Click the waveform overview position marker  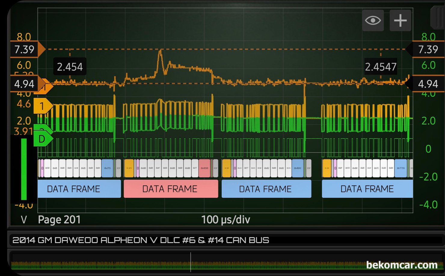pos(191,262)
